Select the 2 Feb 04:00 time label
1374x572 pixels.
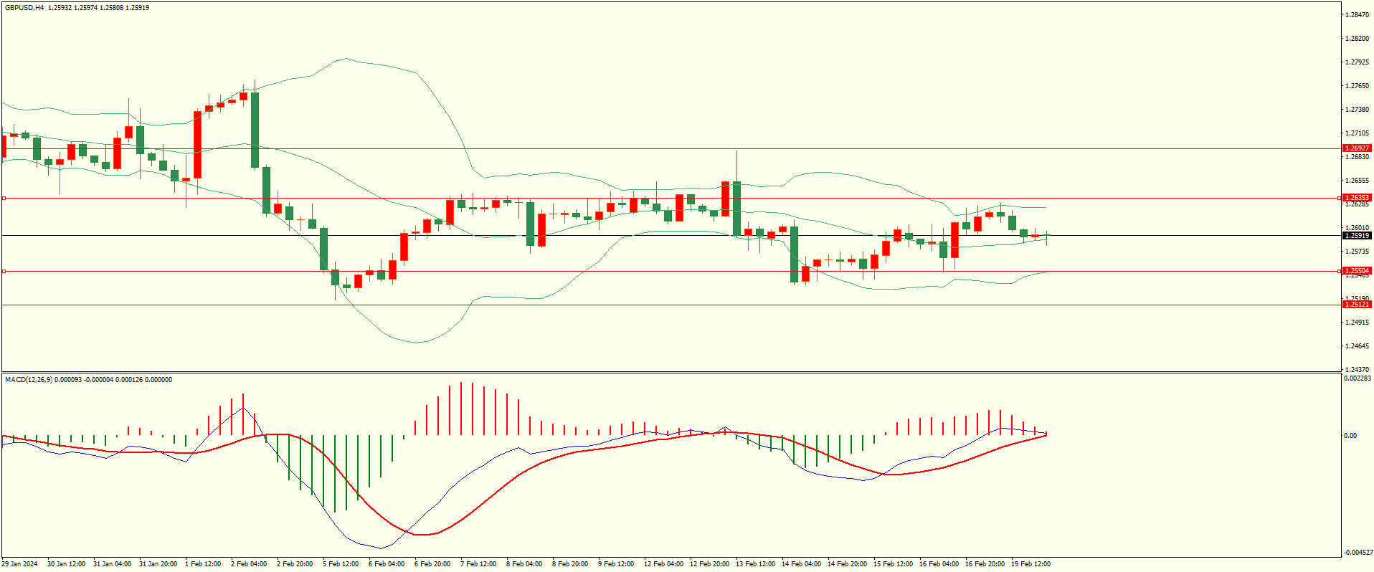(x=249, y=564)
